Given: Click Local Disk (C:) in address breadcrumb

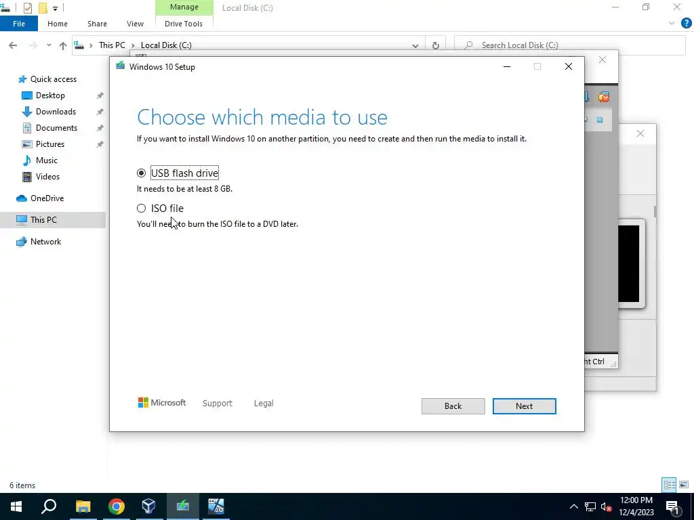Looking at the screenshot, I should tap(166, 45).
